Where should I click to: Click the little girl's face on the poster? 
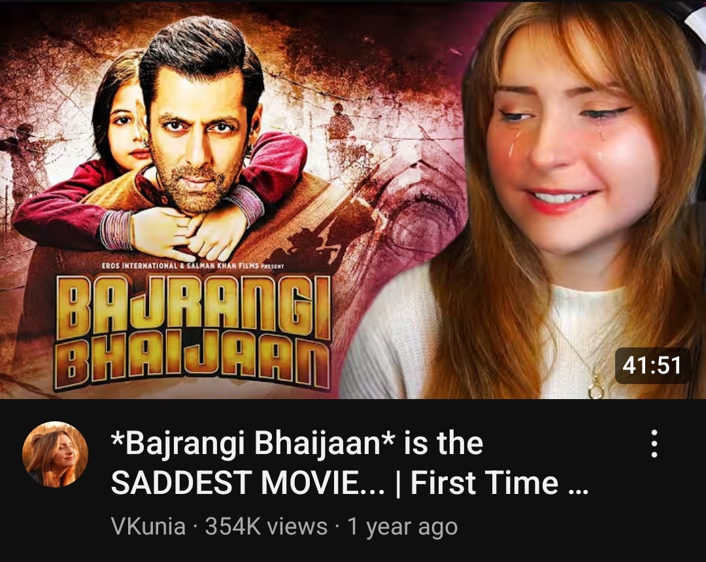click(126, 131)
